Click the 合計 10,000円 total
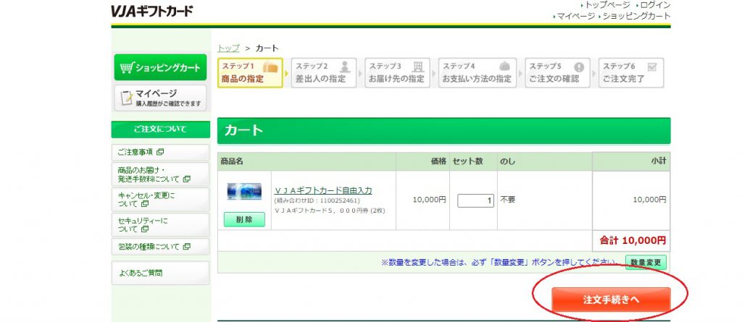Screen dimensions: 742x322 tap(633, 241)
